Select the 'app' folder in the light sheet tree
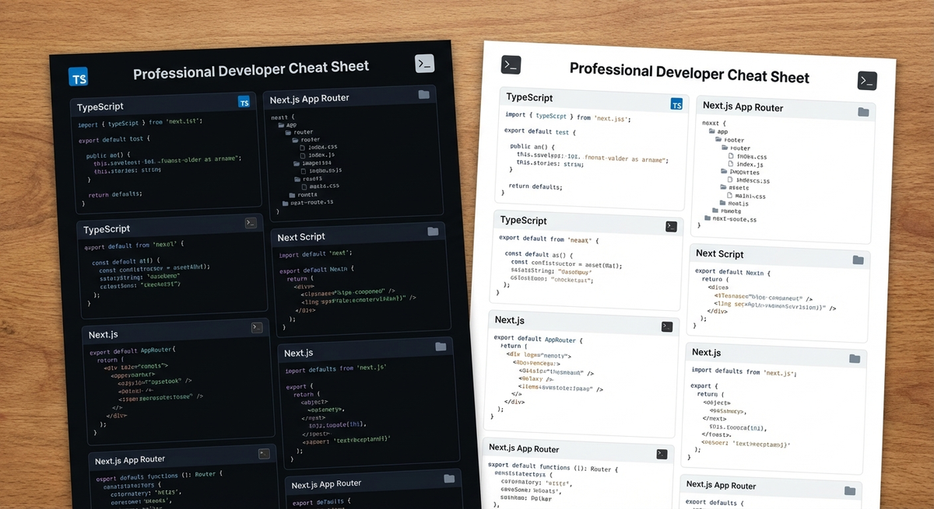The width and height of the screenshot is (934, 509). 718,132
